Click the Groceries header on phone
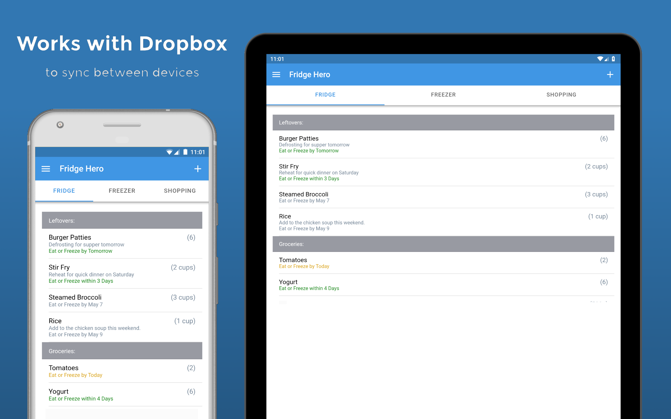The height and width of the screenshot is (419, 671). (x=122, y=351)
